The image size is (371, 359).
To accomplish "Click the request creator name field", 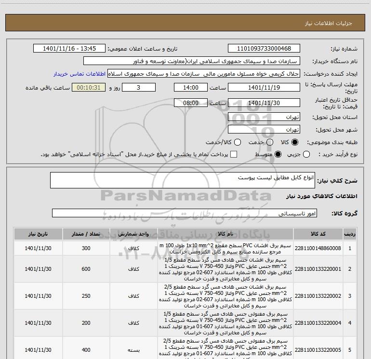I will [x=203, y=74].
